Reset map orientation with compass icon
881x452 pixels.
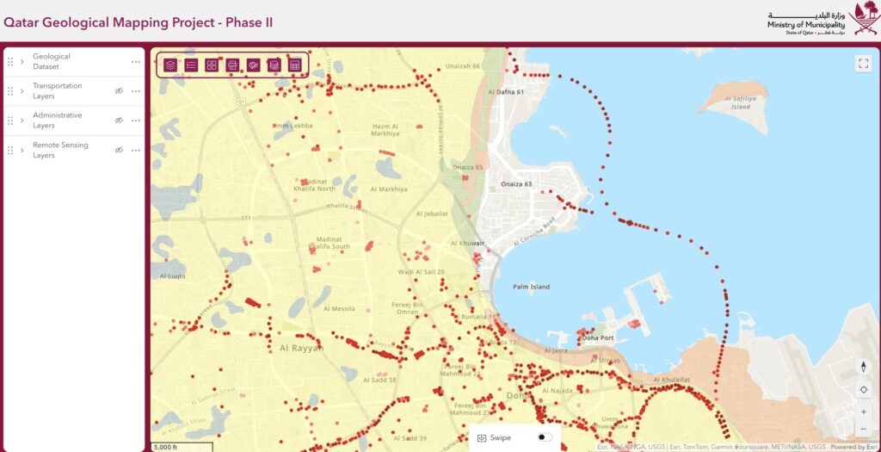pos(863,368)
